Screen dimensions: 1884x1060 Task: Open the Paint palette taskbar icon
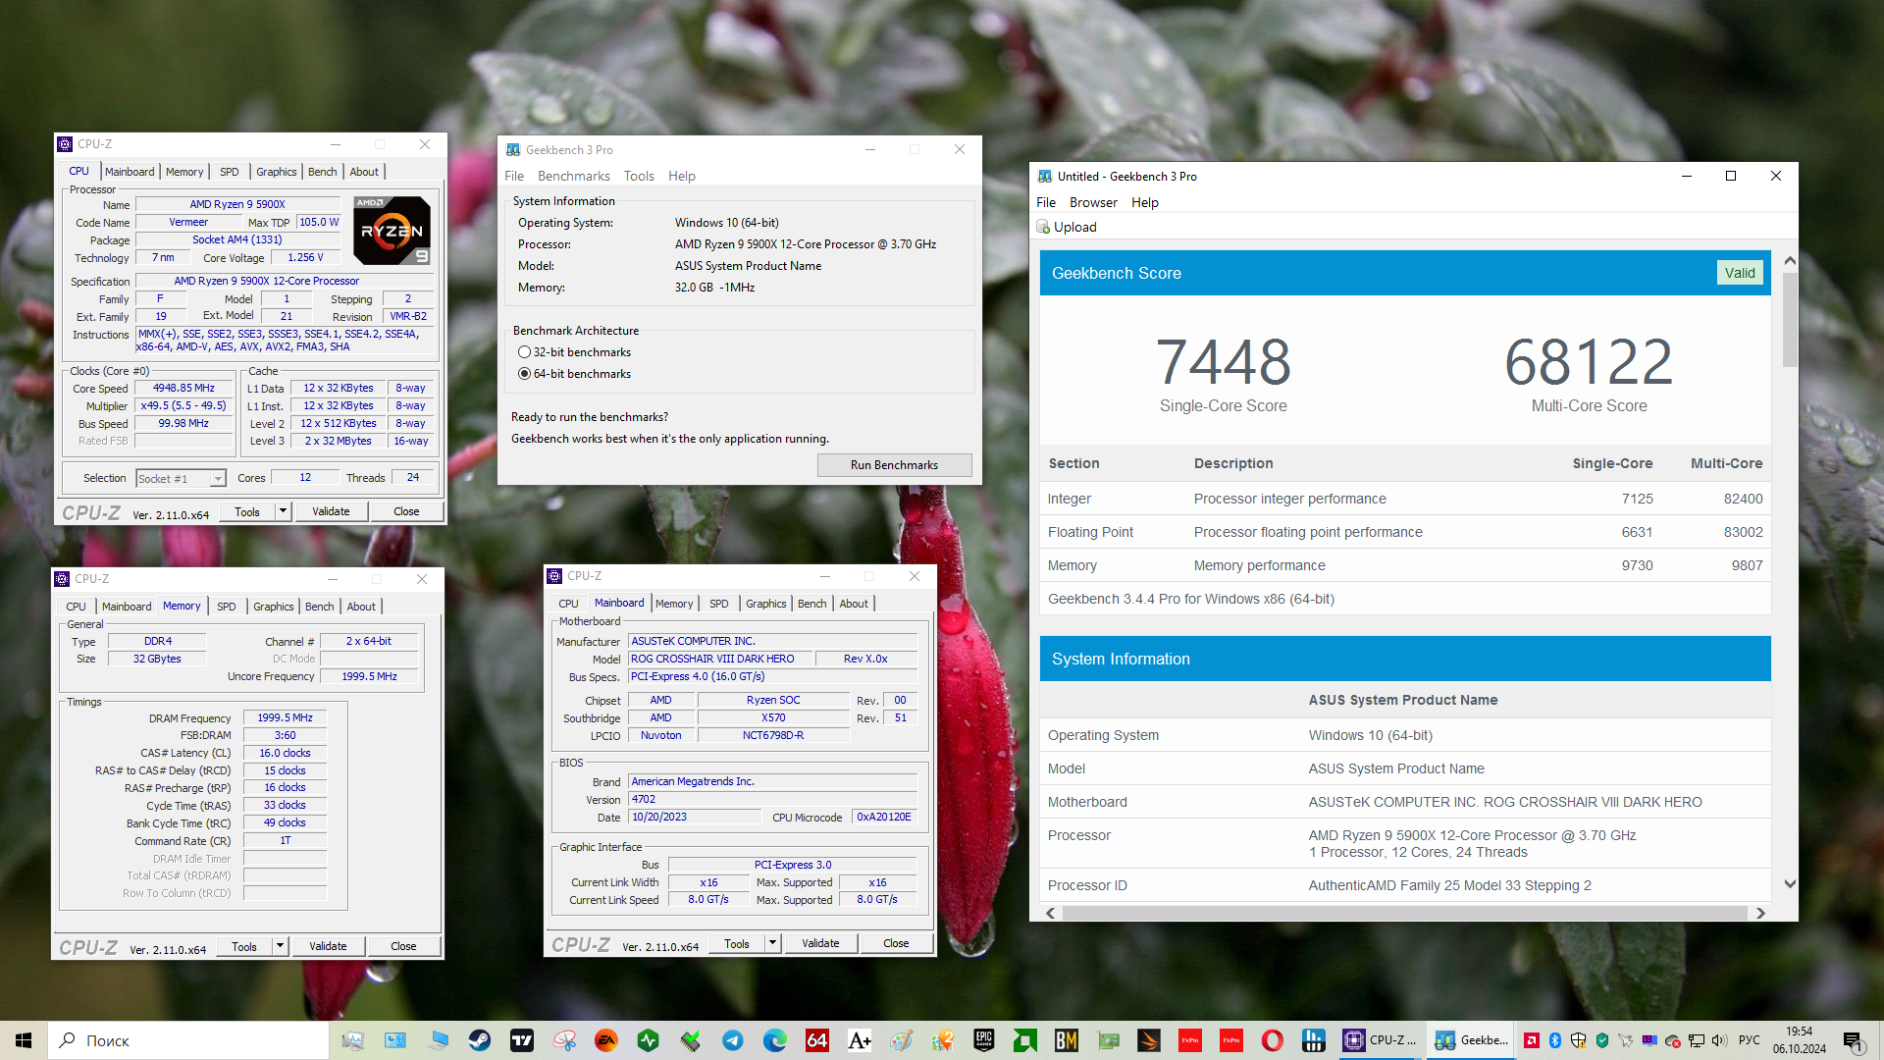click(902, 1040)
